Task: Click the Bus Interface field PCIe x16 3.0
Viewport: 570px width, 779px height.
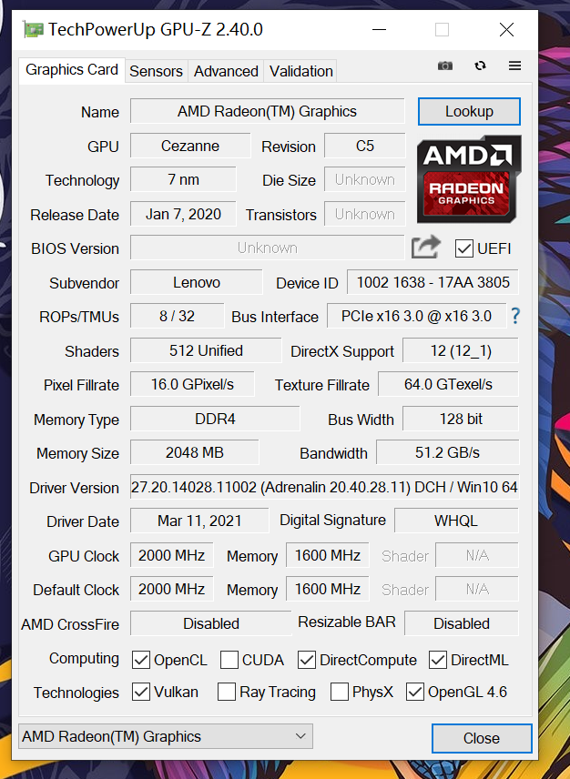Action: 416,317
